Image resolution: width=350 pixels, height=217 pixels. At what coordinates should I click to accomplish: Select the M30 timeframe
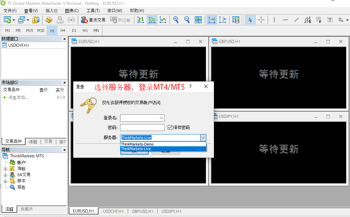tap(41, 31)
